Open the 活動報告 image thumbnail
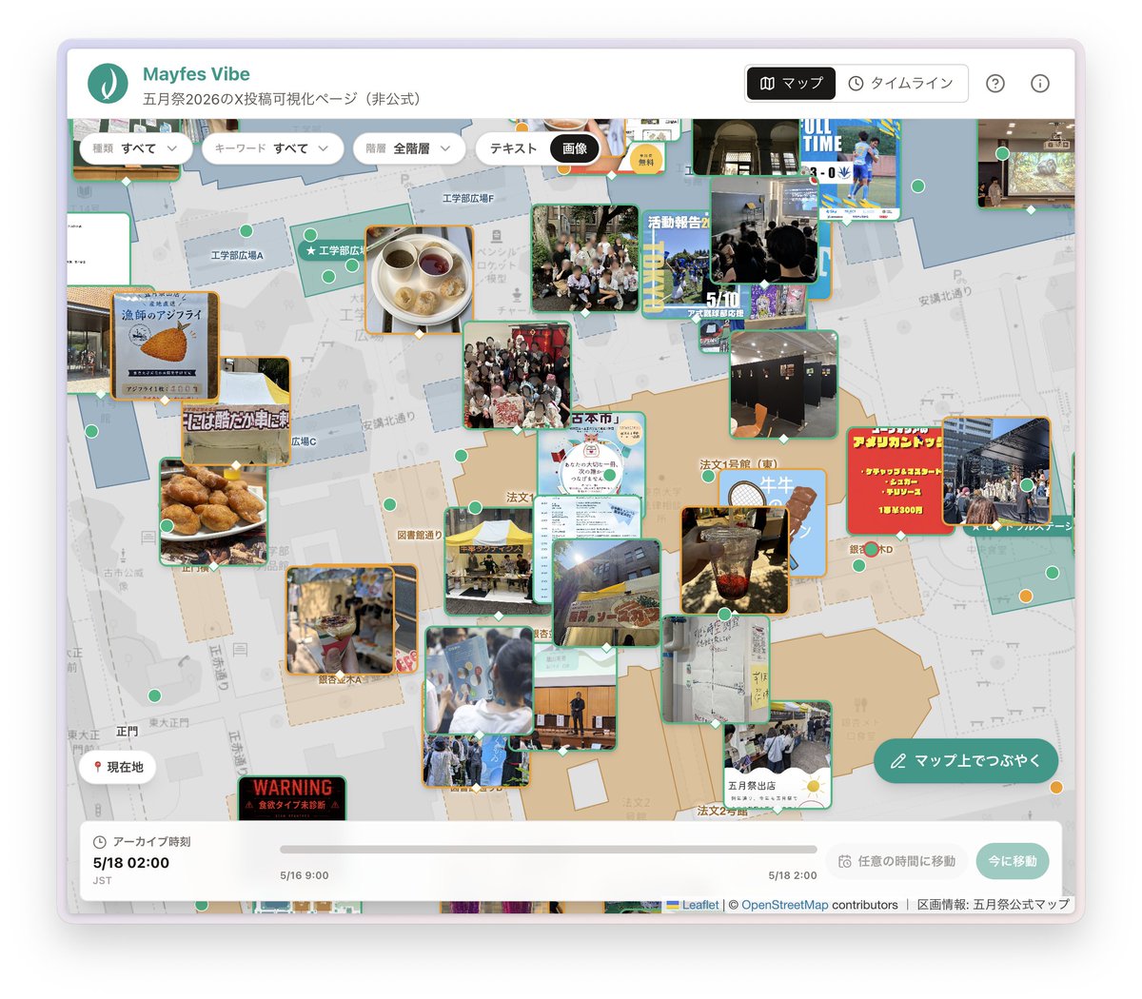The image size is (1142, 999). tap(676, 264)
